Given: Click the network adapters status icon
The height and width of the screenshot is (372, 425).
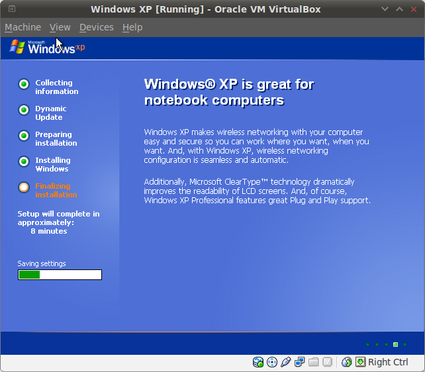Looking at the screenshot, I should pos(299,362).
